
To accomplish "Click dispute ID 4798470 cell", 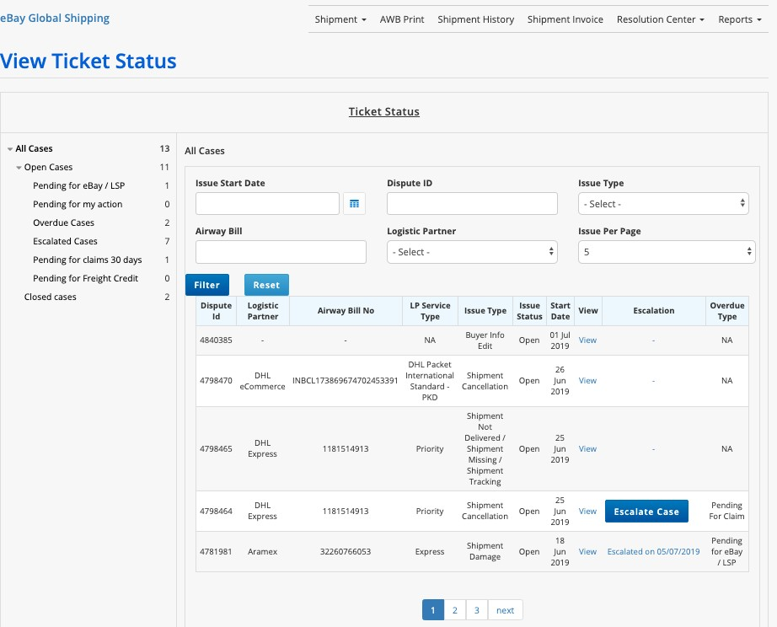I will click(x=216, y=381).
